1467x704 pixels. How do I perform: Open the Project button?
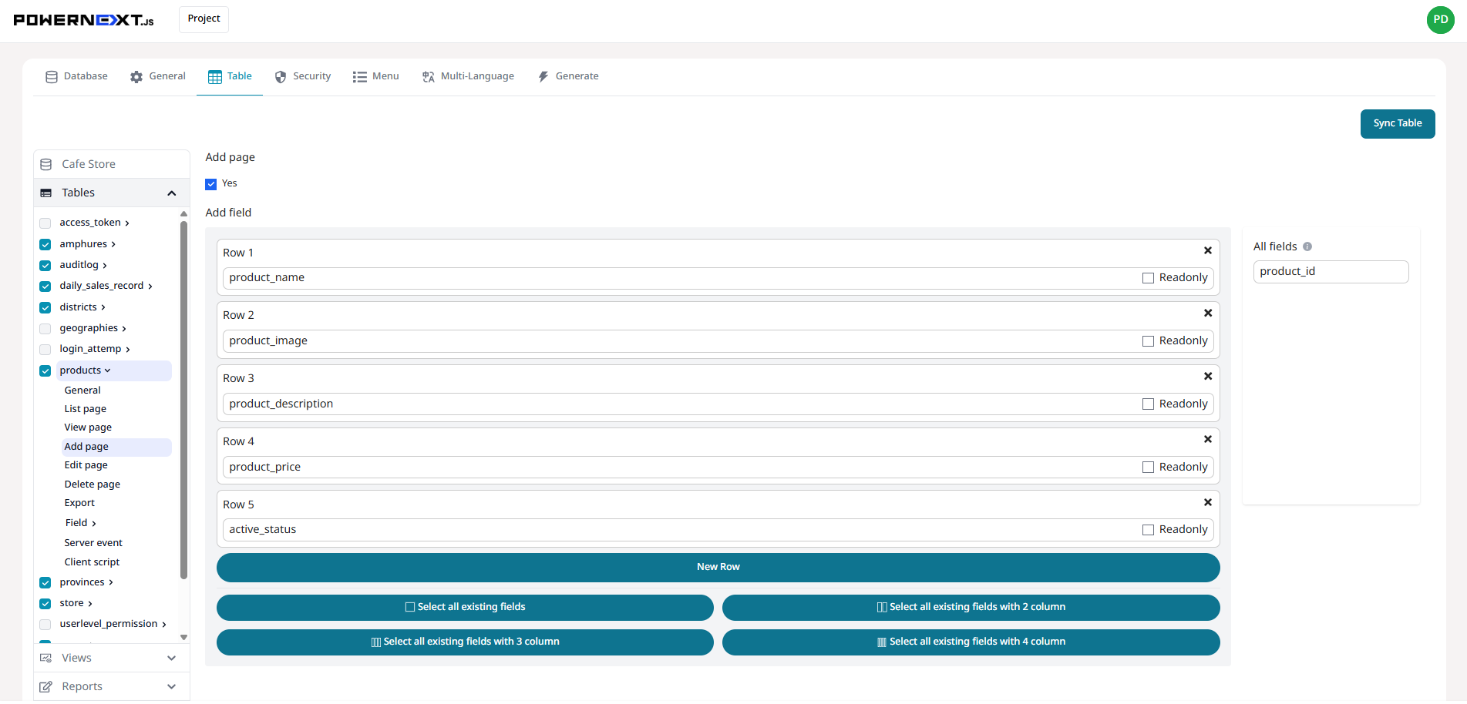pyautogui.click(x=204, y=19)
